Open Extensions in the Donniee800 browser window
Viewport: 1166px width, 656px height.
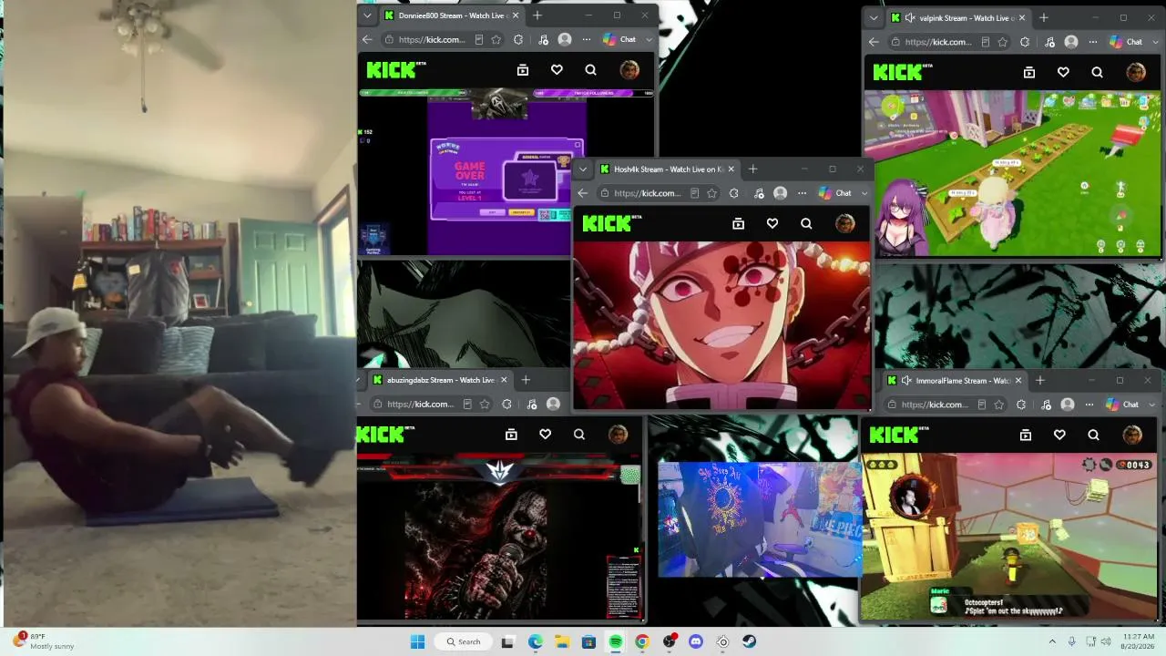tap(518, 40)
